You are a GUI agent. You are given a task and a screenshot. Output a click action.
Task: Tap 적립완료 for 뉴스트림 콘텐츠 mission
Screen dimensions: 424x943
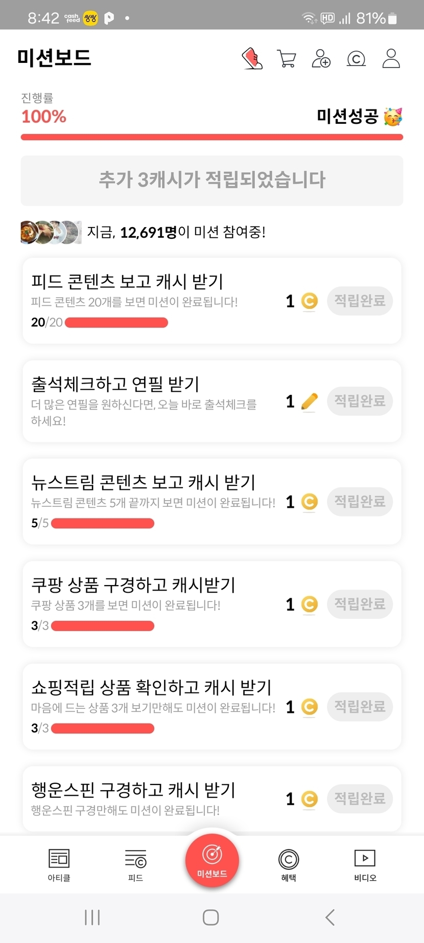[360, 501]
